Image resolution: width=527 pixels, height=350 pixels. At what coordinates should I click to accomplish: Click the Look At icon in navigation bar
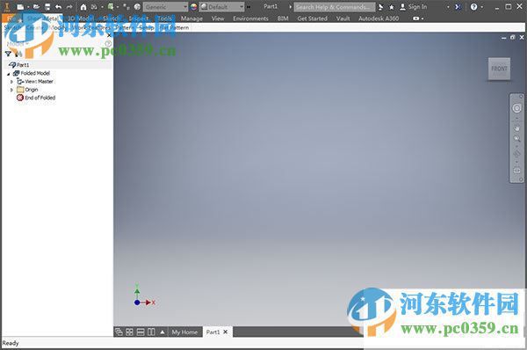pos(517,171)
